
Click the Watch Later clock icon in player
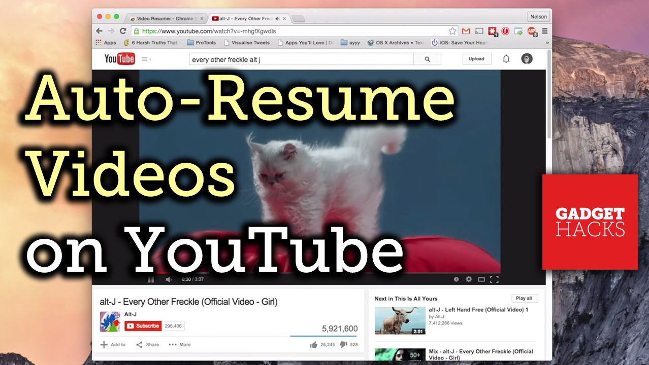click(x=456, y=279)
